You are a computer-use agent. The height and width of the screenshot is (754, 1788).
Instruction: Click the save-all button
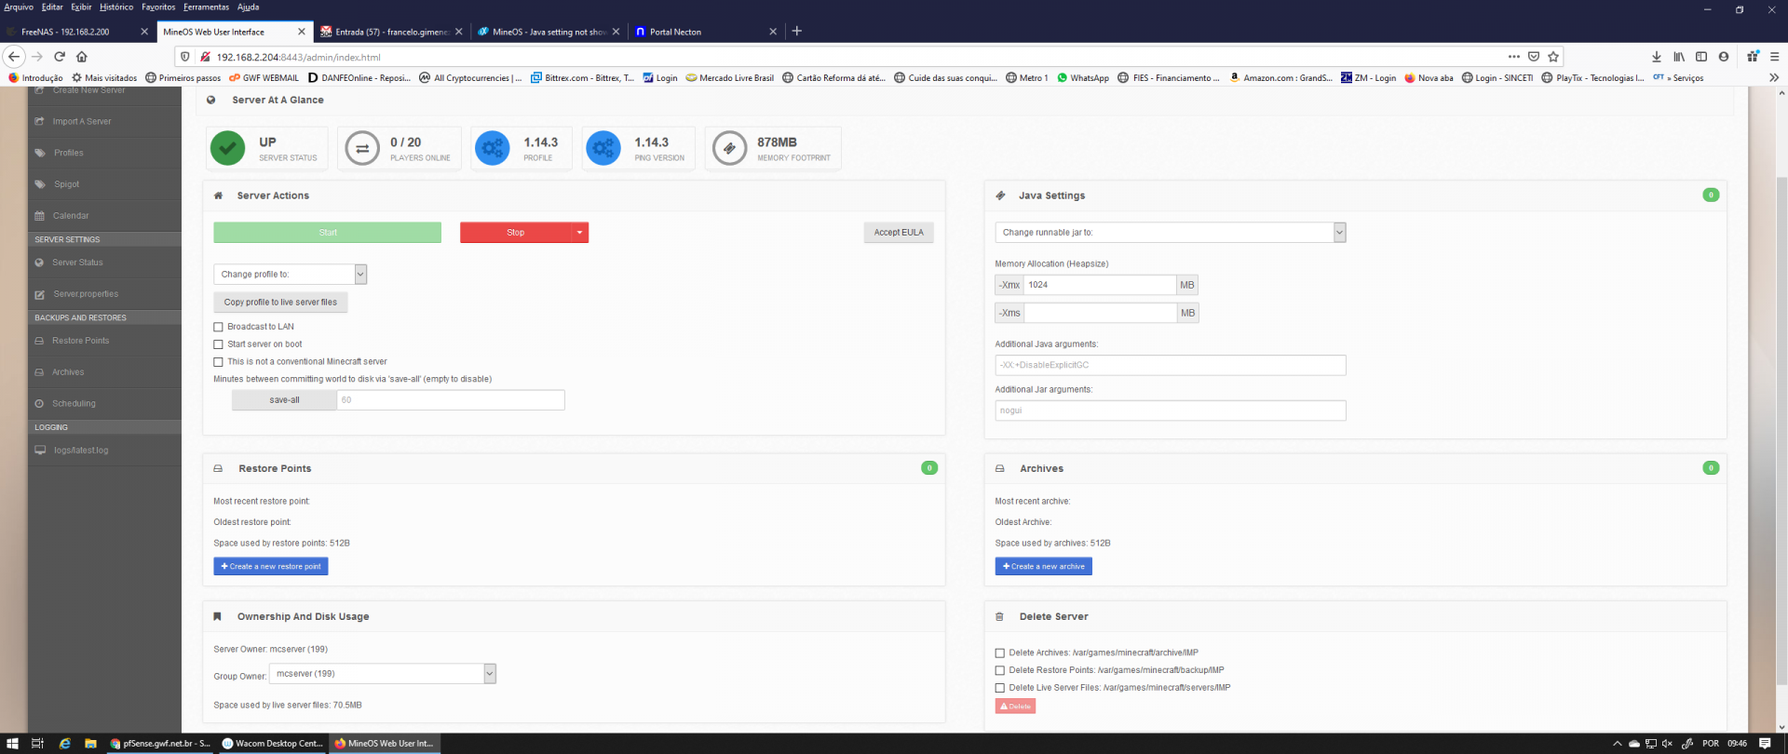click(284, 400)
